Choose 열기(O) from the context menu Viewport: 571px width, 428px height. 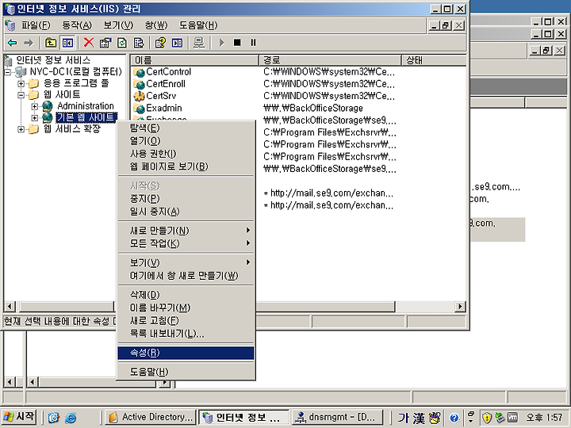coord(186,141)
